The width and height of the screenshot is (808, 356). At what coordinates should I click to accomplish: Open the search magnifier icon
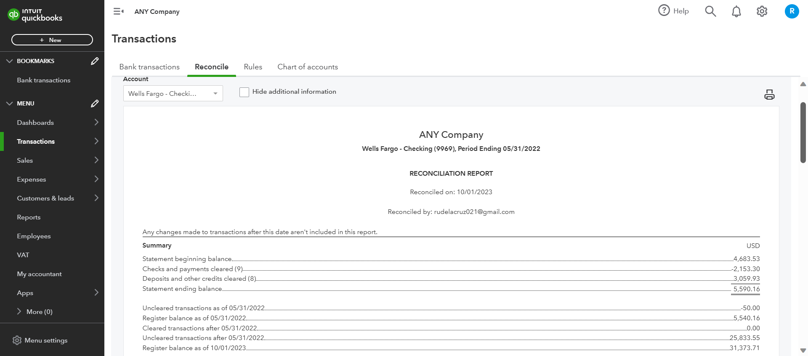pyautogui.click(x=710, y=11)
